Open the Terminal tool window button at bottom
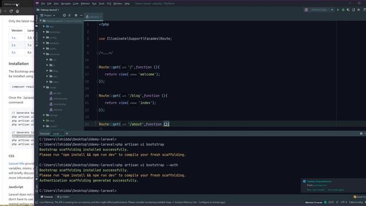The height and width of the screenshot is (206, 366). [47, 197]
